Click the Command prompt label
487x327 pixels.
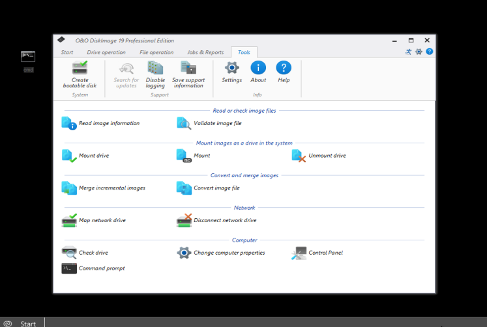click(102, 268)
